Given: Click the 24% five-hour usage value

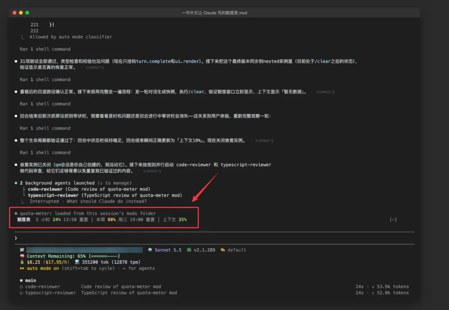Looking at the screenshot, I should (x=57, y=220).
